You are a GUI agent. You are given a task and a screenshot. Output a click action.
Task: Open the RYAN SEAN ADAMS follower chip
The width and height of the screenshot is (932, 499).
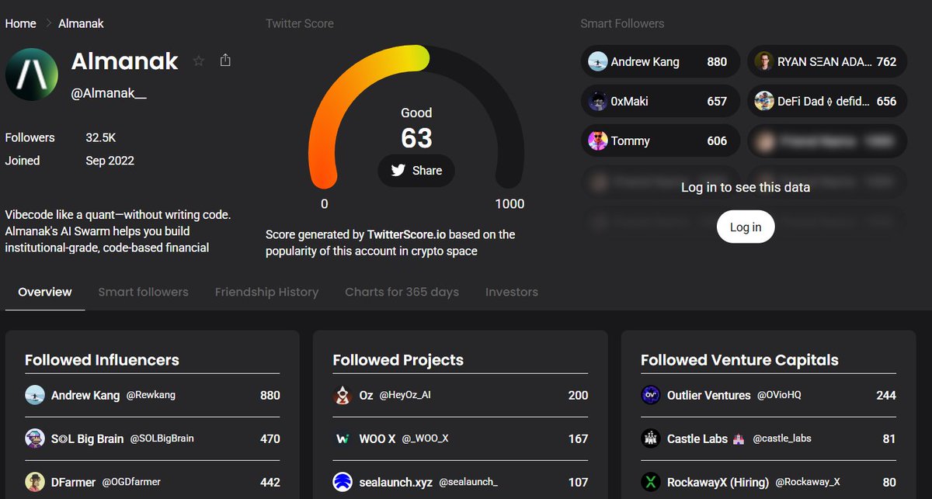pos(827,62)
